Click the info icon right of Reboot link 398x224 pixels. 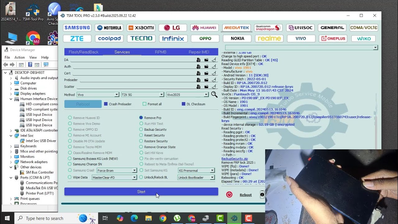click(x=262, y=195)
